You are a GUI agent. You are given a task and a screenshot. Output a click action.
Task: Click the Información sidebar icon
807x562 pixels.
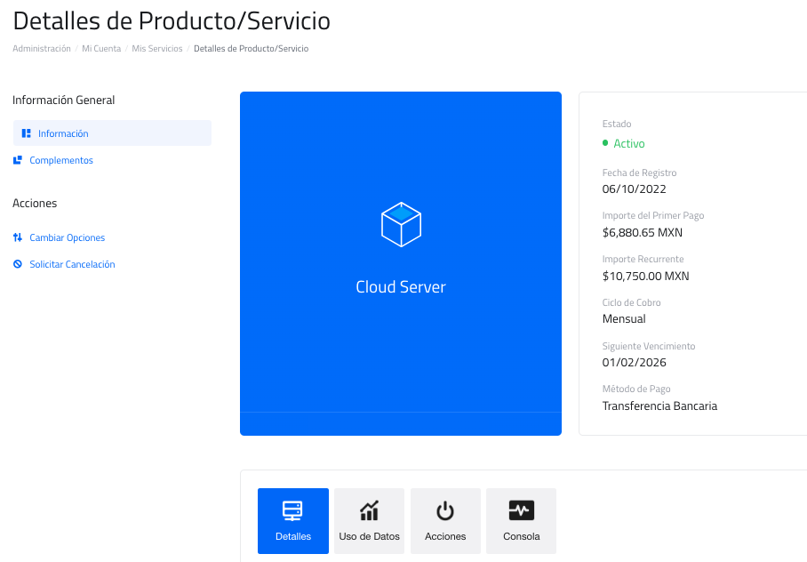click(x=27, y=133)
